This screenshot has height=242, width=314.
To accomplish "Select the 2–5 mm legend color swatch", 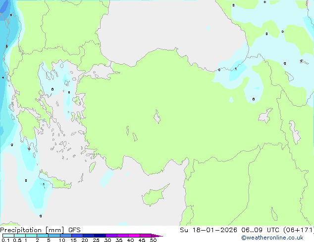I will 43,236.
